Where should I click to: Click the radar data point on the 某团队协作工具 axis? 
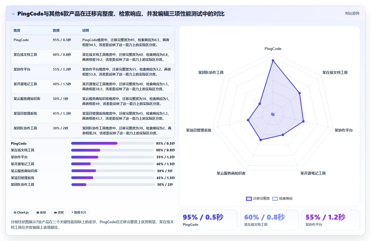(x=260, y=104)
